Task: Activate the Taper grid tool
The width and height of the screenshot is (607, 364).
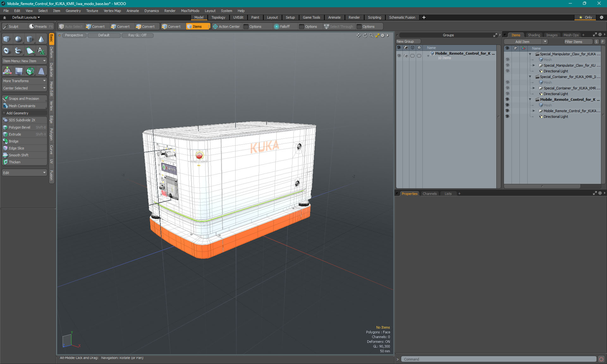Action: click(x=41, y=71)
